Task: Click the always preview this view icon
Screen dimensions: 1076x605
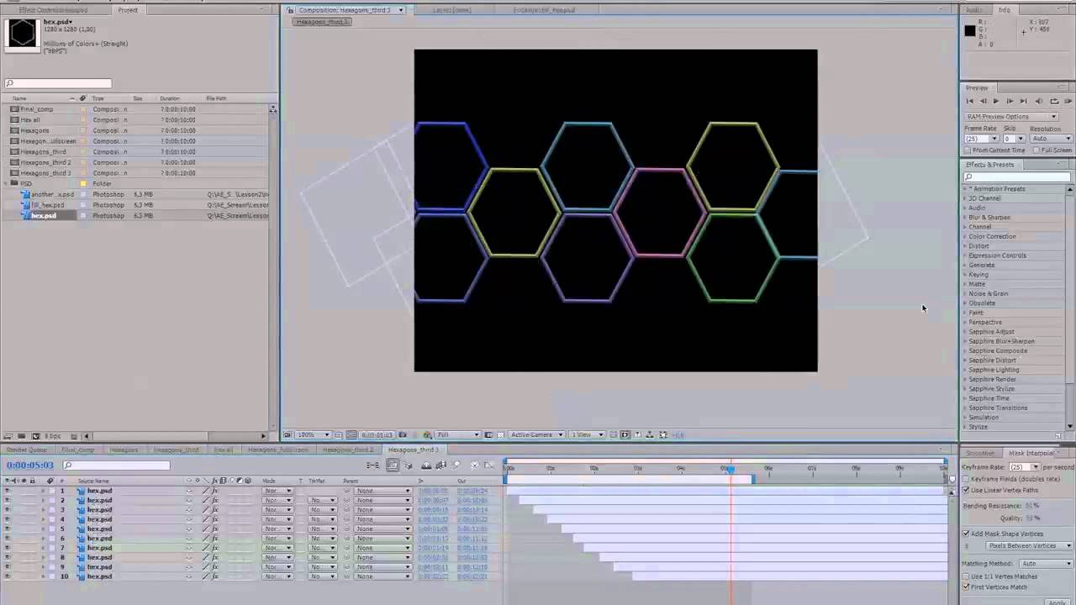Action: coord(288,434)
